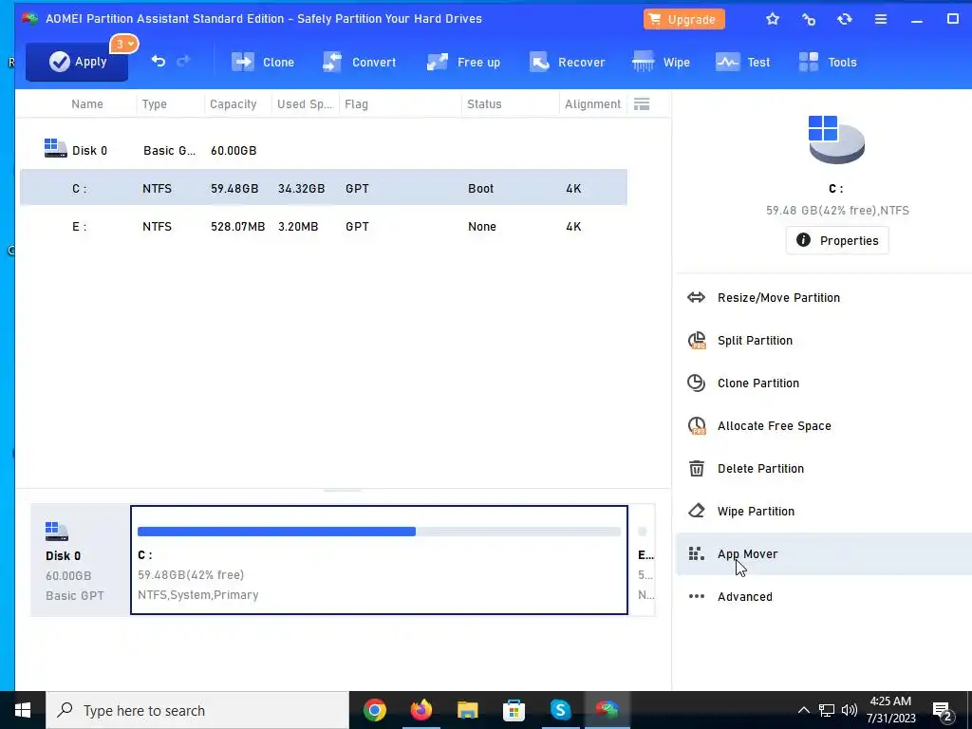The height and width of the screenshot is (729, 972).
Task: Select Disk 0 block in disk map
Action: [x=80, y=560]
